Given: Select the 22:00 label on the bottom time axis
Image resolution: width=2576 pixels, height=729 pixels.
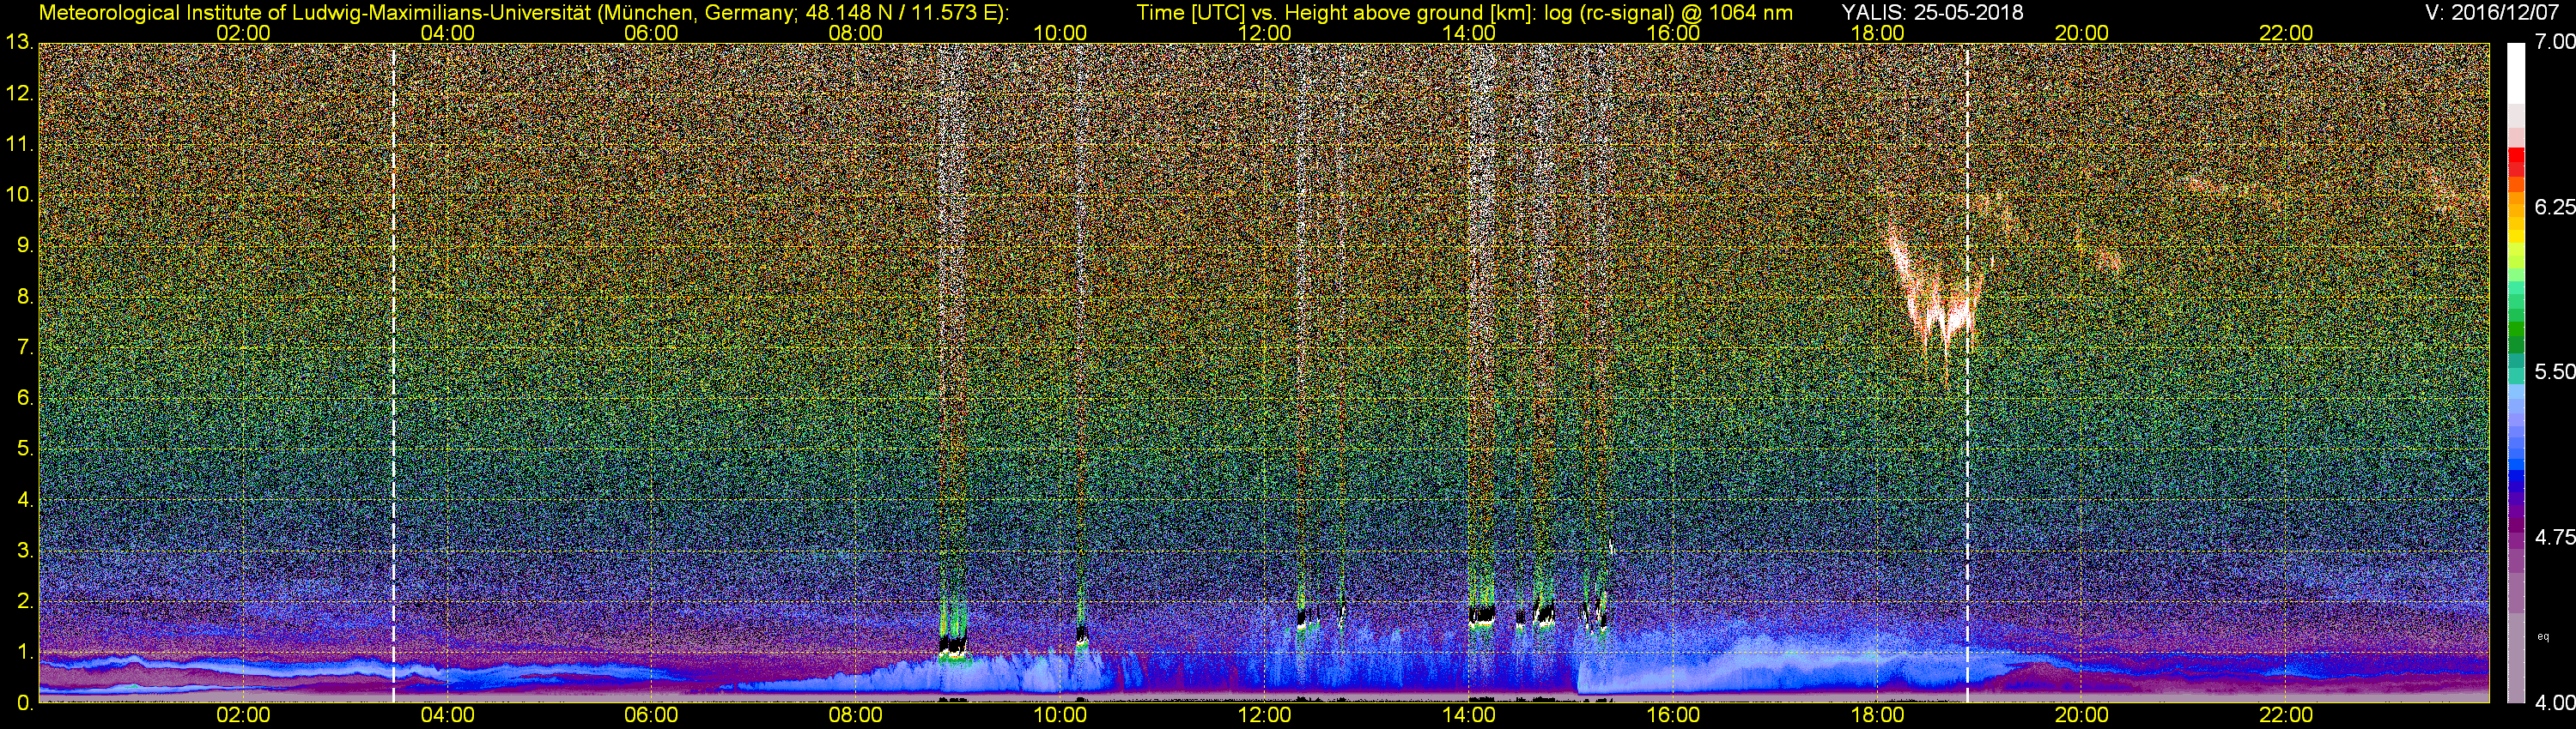Looking at the screenshot, I should pos(2286,716).
